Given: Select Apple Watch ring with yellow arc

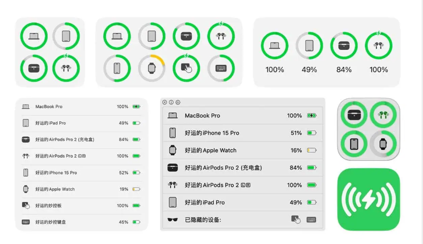Looking at the screenshot, I should coord(151,68).
